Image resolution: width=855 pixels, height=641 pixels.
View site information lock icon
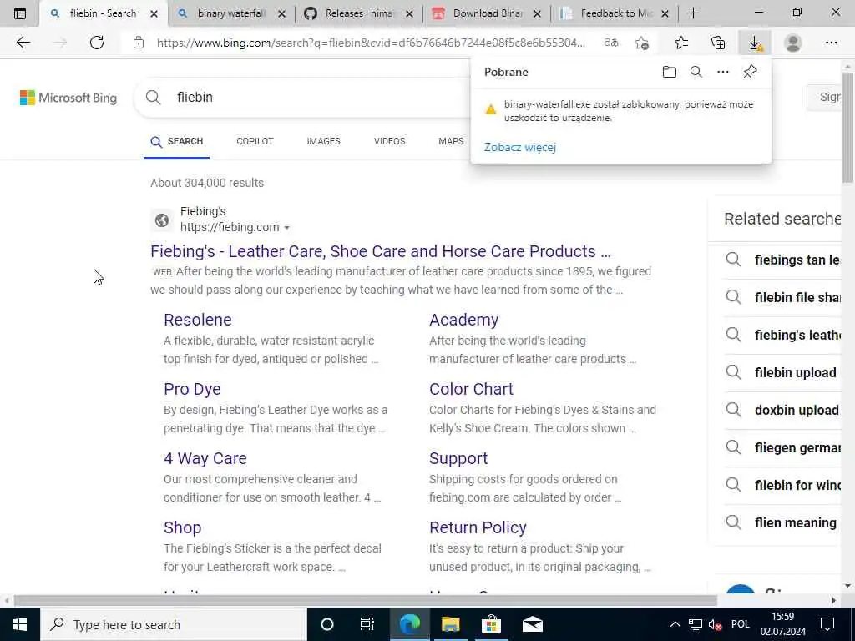(139, 43)
